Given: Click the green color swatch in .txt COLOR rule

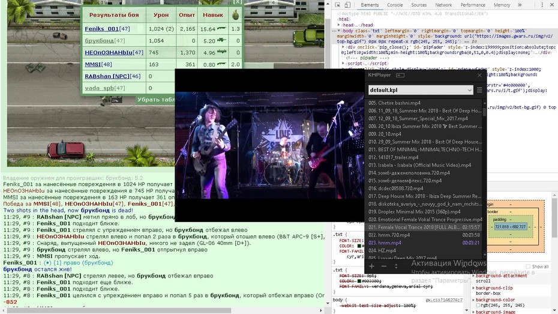Looking at the screenshot, I should (359, 246).
